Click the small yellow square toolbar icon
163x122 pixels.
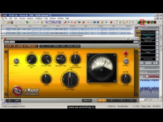point(102,22)
